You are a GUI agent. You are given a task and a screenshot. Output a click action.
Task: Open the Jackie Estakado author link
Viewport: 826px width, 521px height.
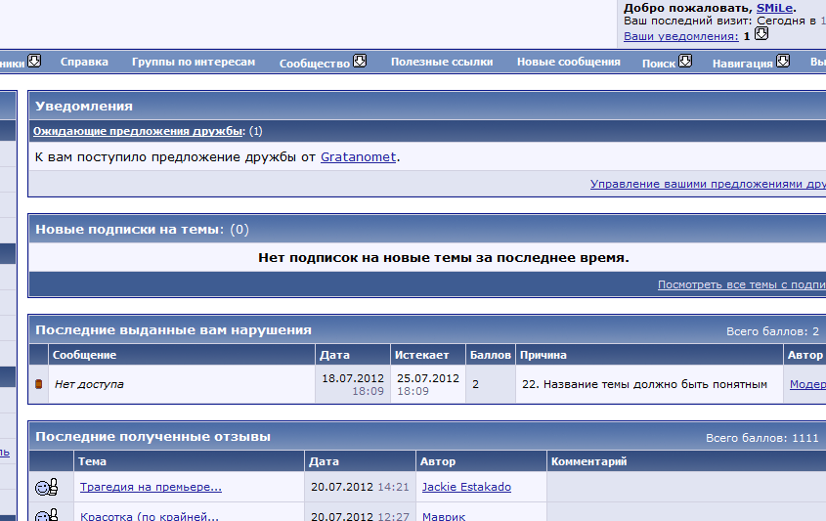point(466,487)
